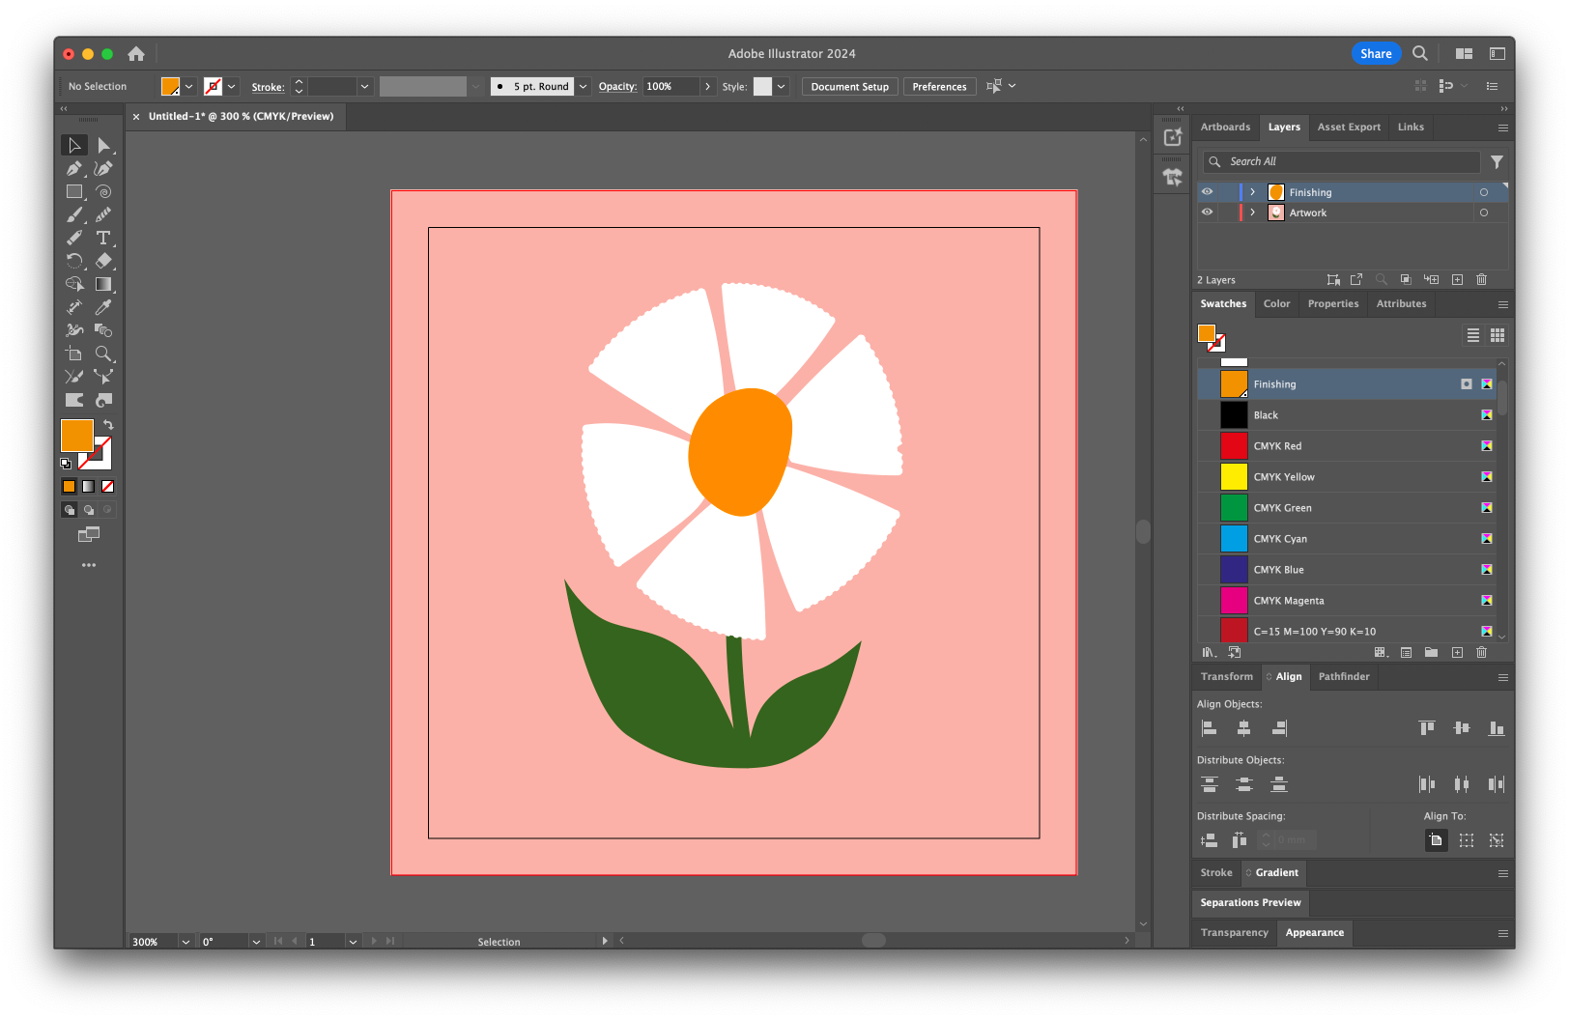Click the Share button

click(x=1376, y=53)
